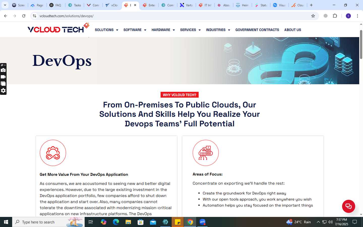
Task: Expand the SOLUTIONS menu
Action: click(106, 30)
